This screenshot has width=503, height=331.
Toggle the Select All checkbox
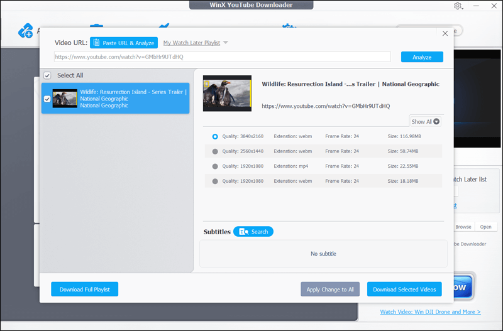[47, 75]
